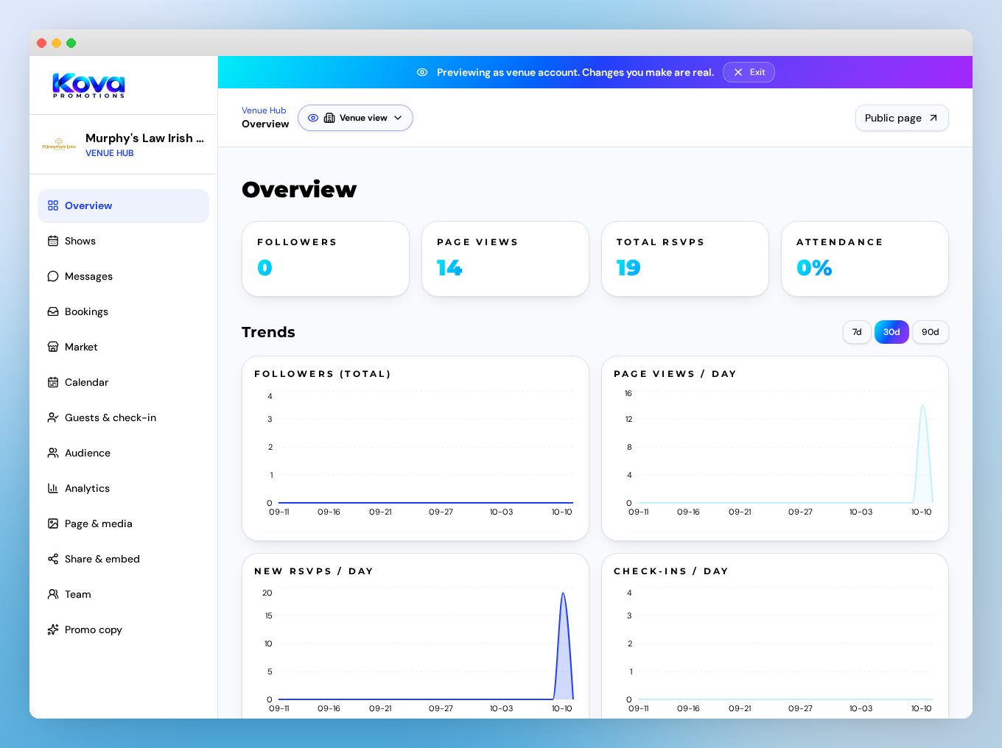The image size is (1002, 748).
Task: Click the Trends section heading
Action: click(x=268, y=332)
